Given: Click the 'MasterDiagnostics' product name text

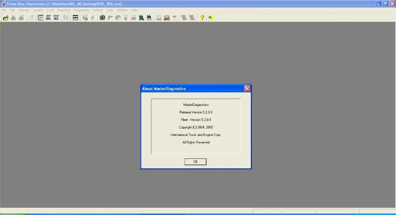Looking at the screenshot, I should (196, 105).
